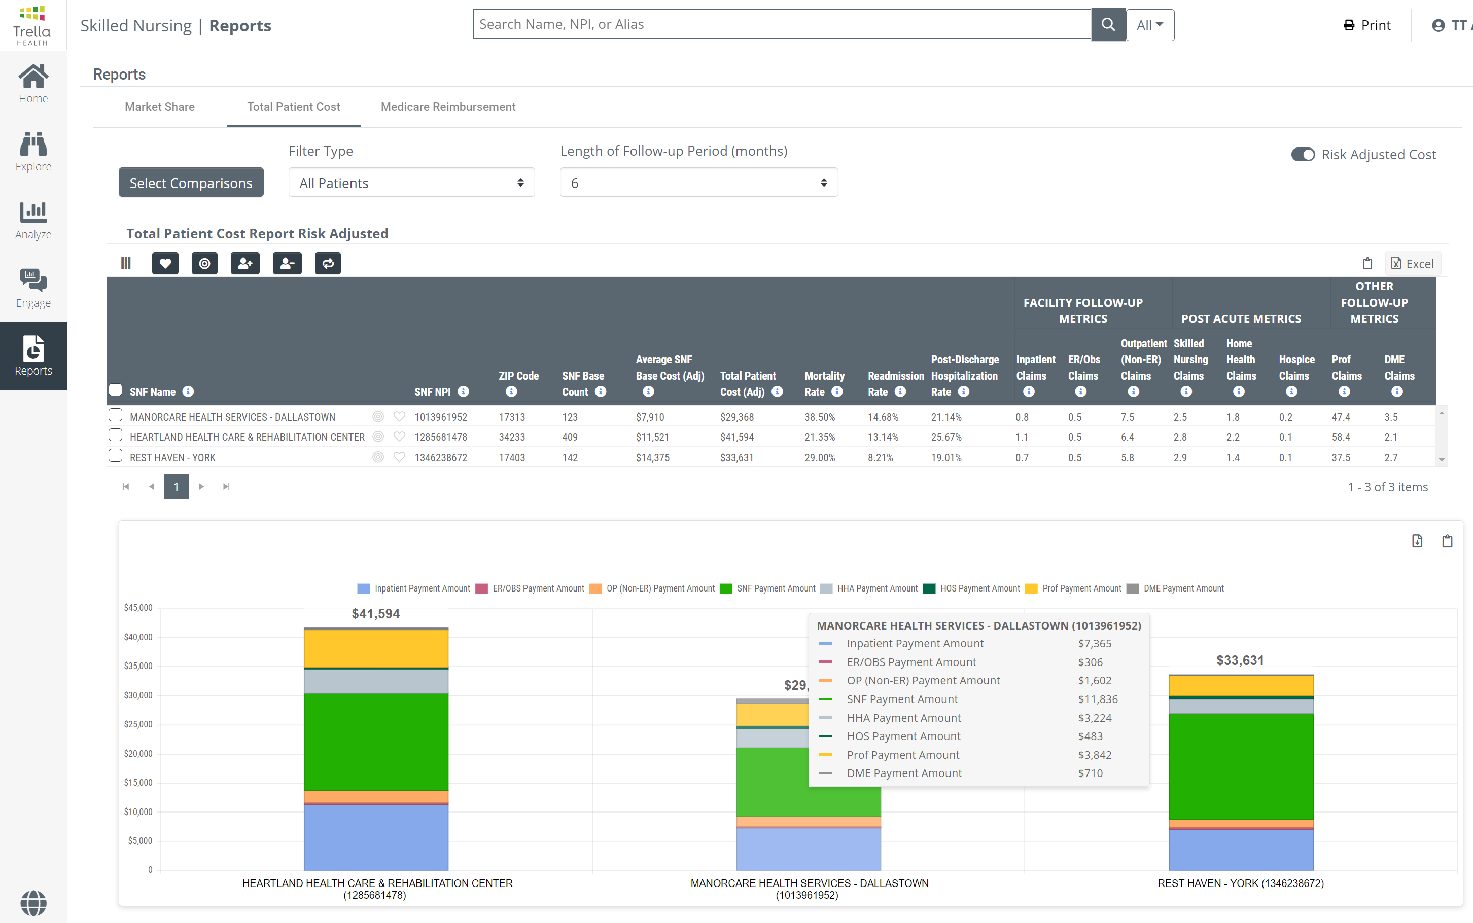The width and height of the screenshot is (1473, 923).
Task: Click the heart favorites toolbar button
Action: [165, 263]
